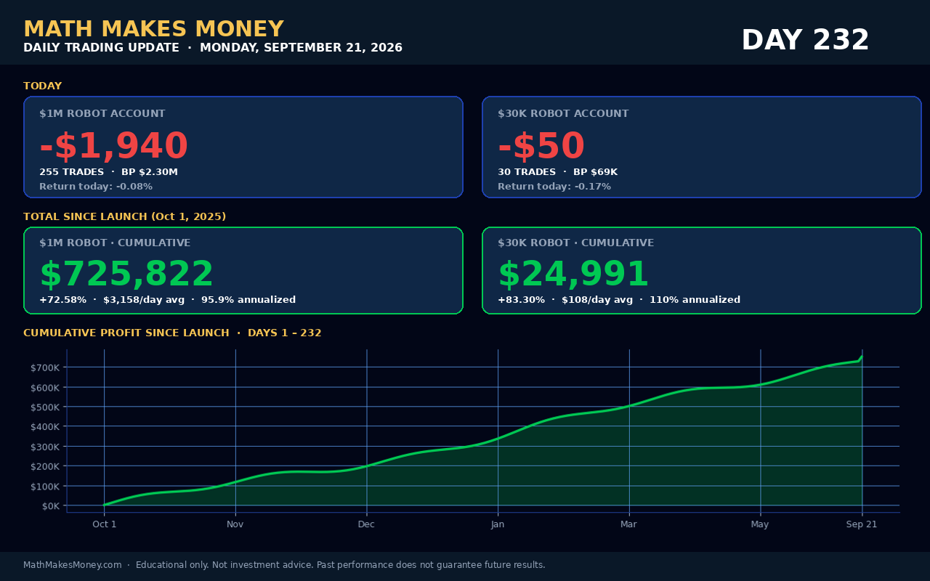The height and width of the screenshot is (581, 930).
Task: Click the $0K y-axis label
Action: [51, 506]
